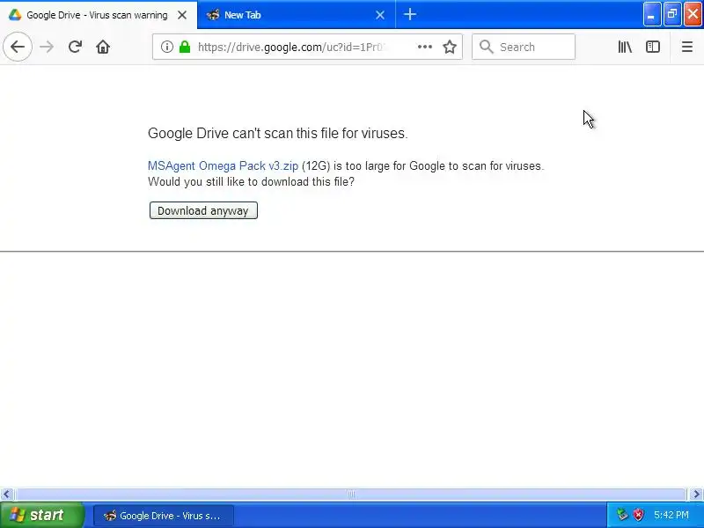Close the Google Drive virus warning tab
Viewport: 704px width, 528px height.
click(182, 15)
